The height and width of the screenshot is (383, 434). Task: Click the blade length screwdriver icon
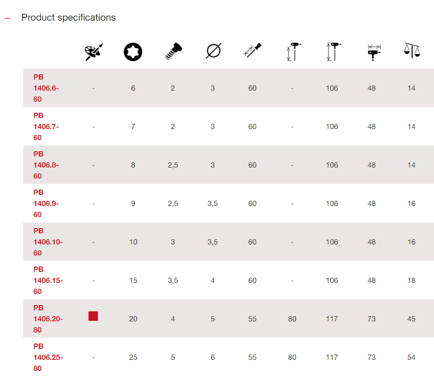tap(252, 51)
